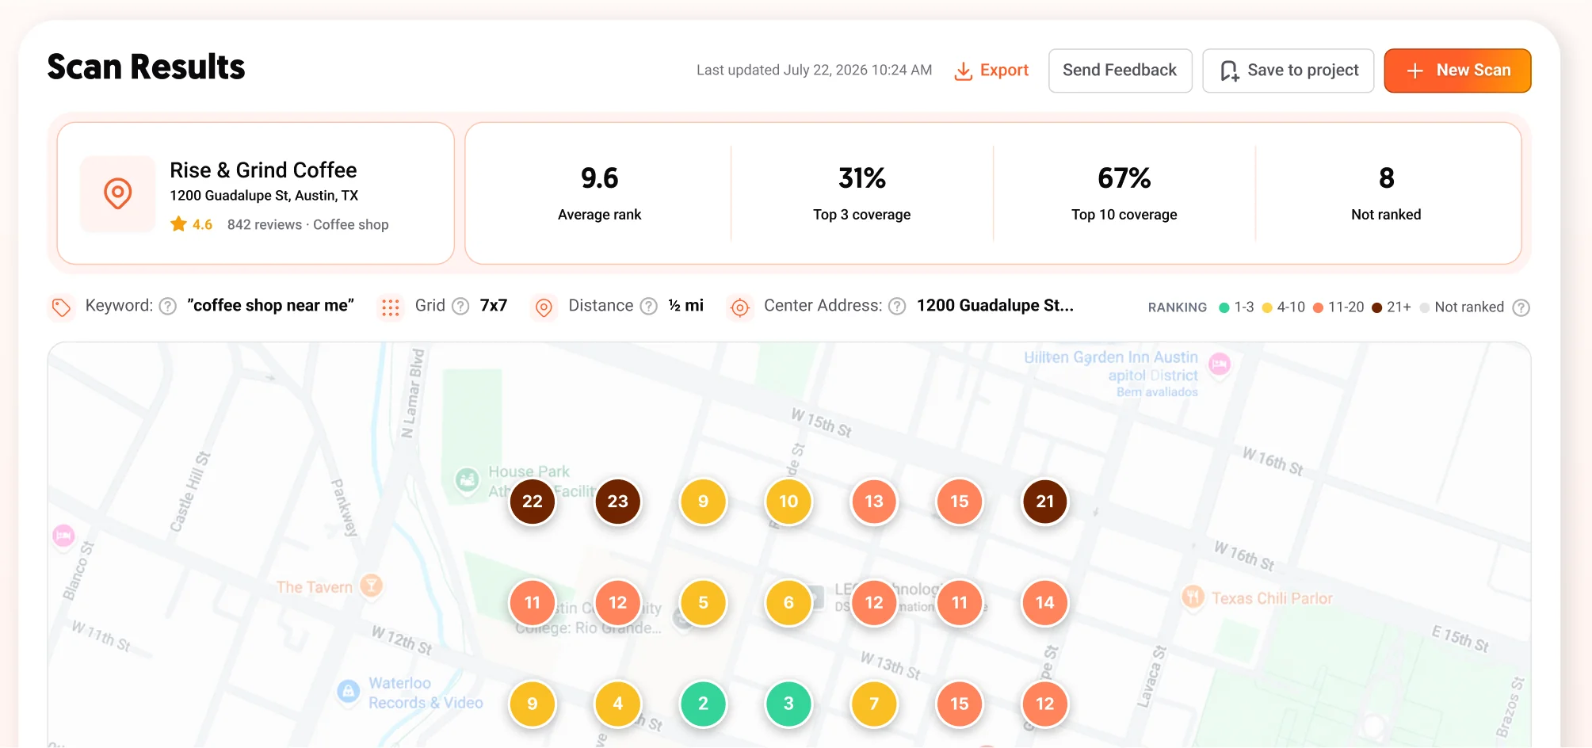Screen dimensions: 1592x748
Task: Click the 9.6 Average rank stat
Action: pyautogui.click(x=599, y=193)
